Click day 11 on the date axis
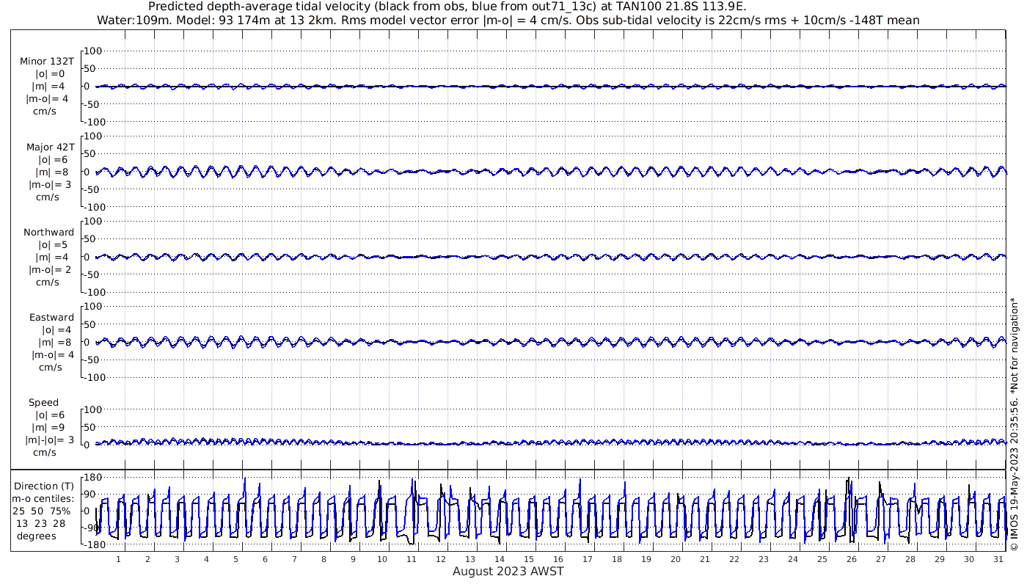The image size is (1027, 587). click(x=412, y=559)
